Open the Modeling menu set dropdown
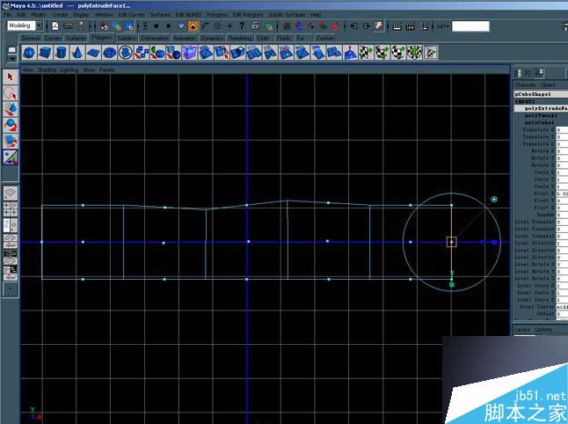This screenshot has width=568, height=424. (39, 26)
